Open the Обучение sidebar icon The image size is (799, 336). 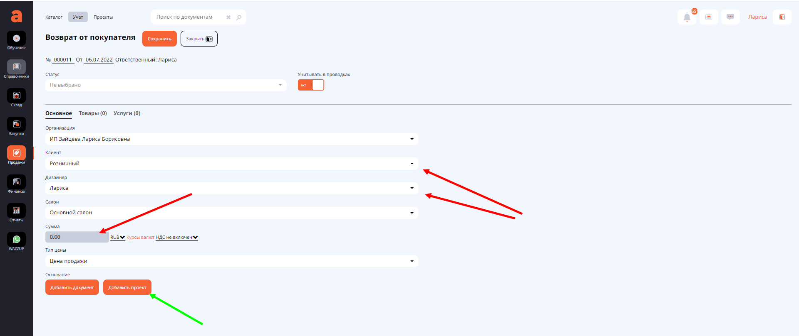16,39
